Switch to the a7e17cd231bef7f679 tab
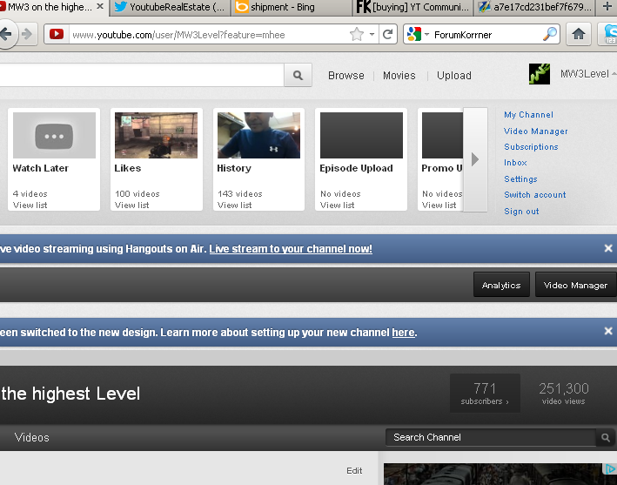The image size is (617, 485). [x=534, y=7]
